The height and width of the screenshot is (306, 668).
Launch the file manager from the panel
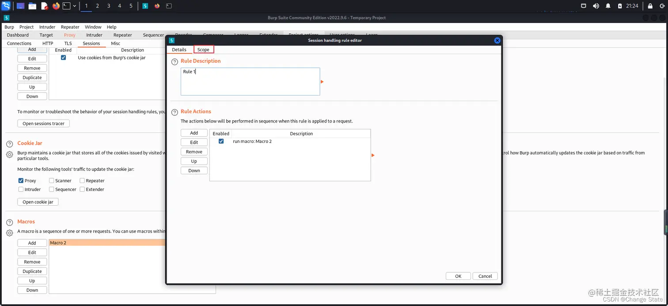32,6
